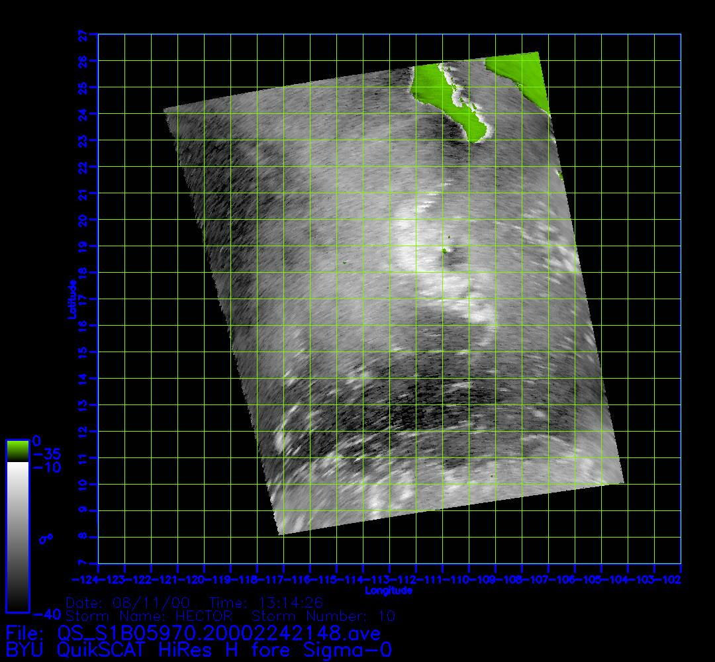Screen dimensions: 715x662
Task: Click the Date: 08/11/00 text
Action: [x=128, y=603]
